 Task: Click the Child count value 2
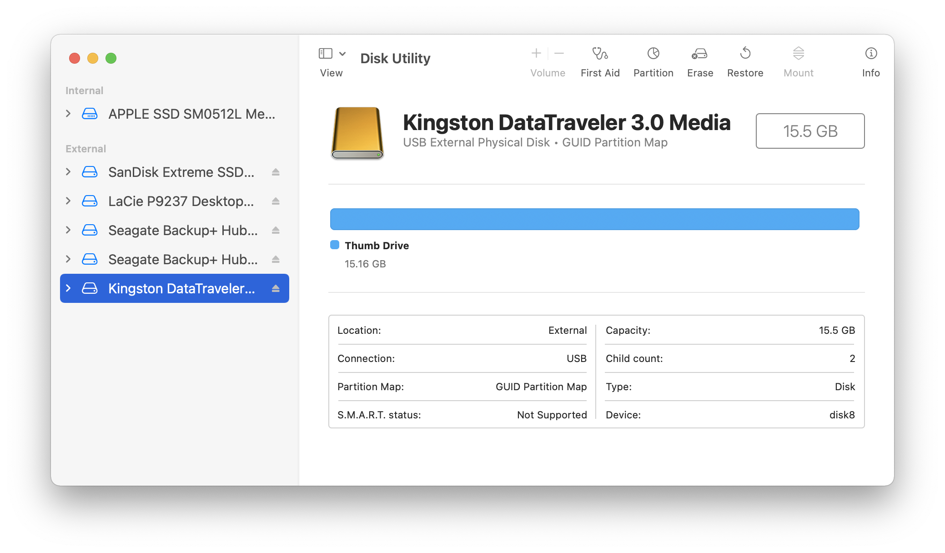pos(852,358)
